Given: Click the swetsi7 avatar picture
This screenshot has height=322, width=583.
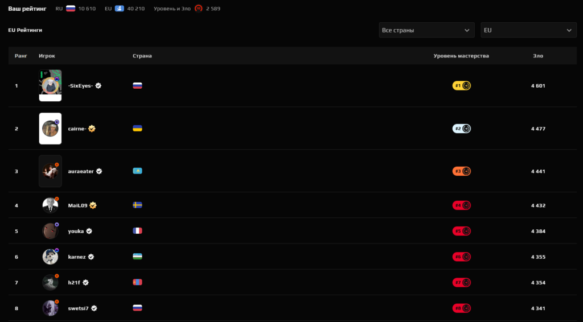Looking at the screenshot, I should tap(50, 308).
